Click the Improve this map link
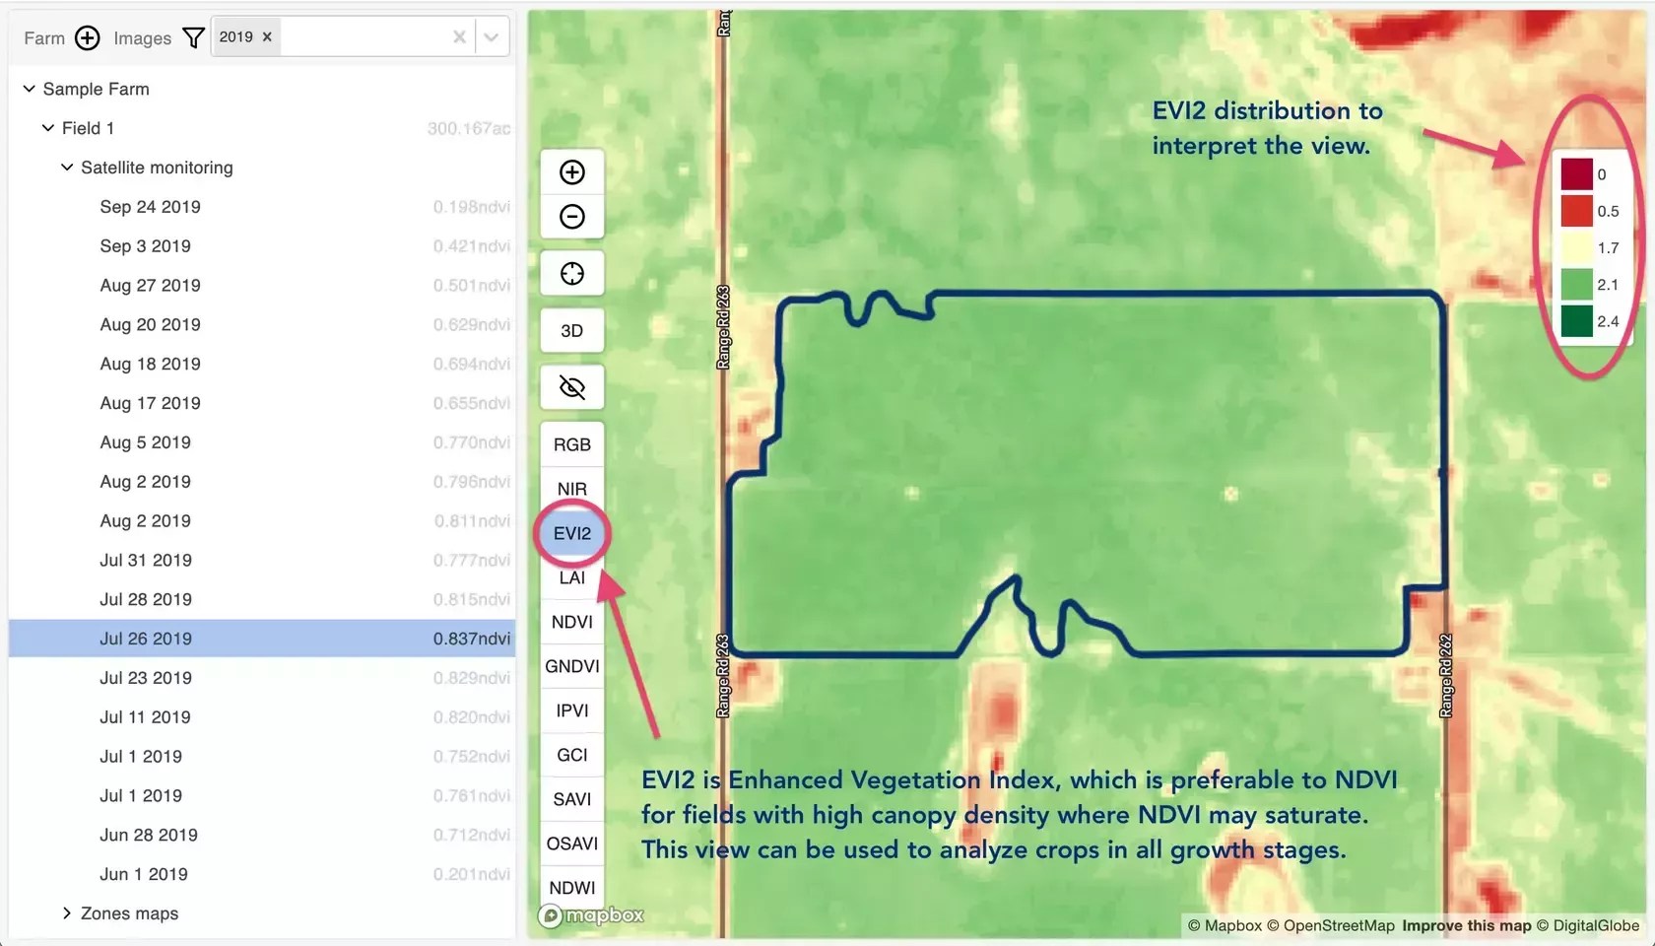The height and width of the screenshot is (946, 1655). click(1465, 925)
